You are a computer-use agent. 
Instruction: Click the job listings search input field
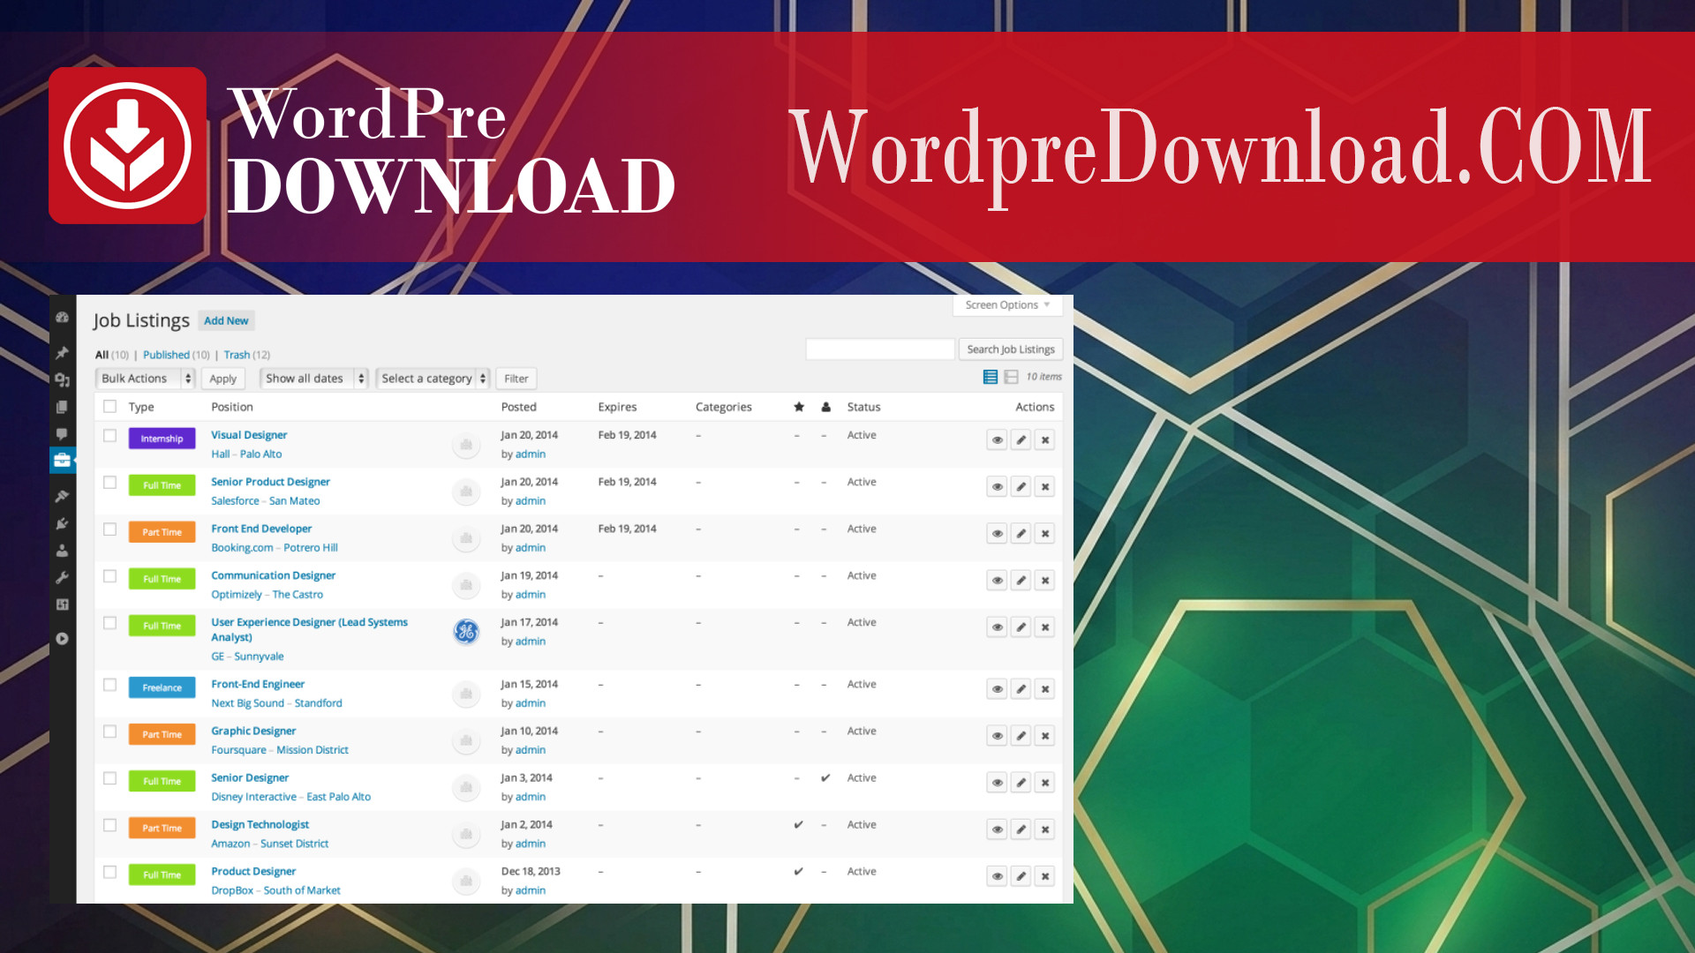point(880,349)
